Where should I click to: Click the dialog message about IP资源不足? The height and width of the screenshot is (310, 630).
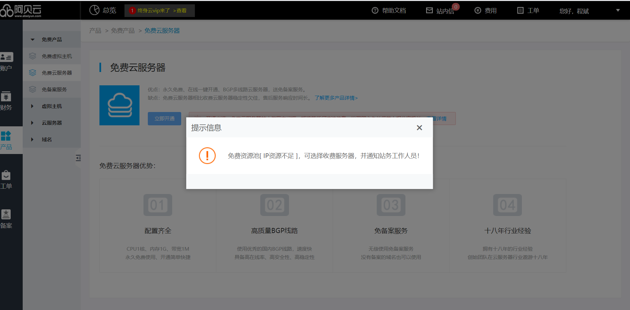click(324, 156)
